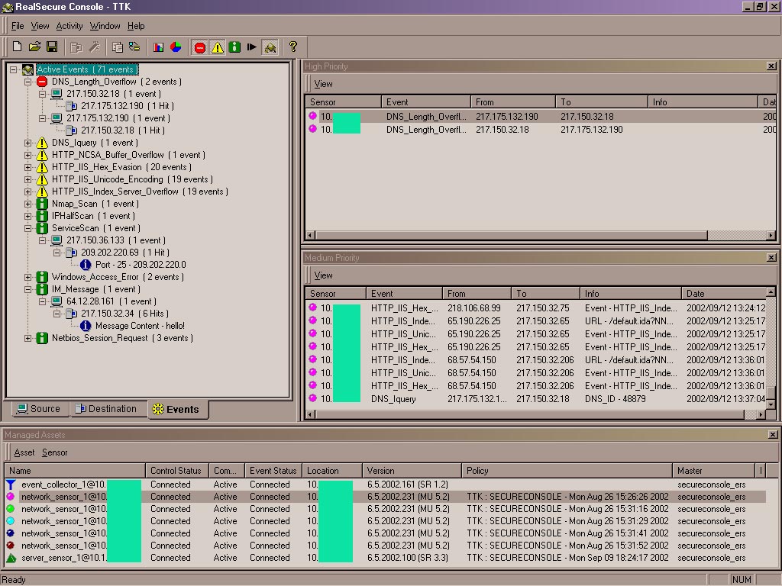Toggle the yellow Medium Priority toolbar button
The height and width of the screenshot is (586, 782).
[x=218, y=47]
